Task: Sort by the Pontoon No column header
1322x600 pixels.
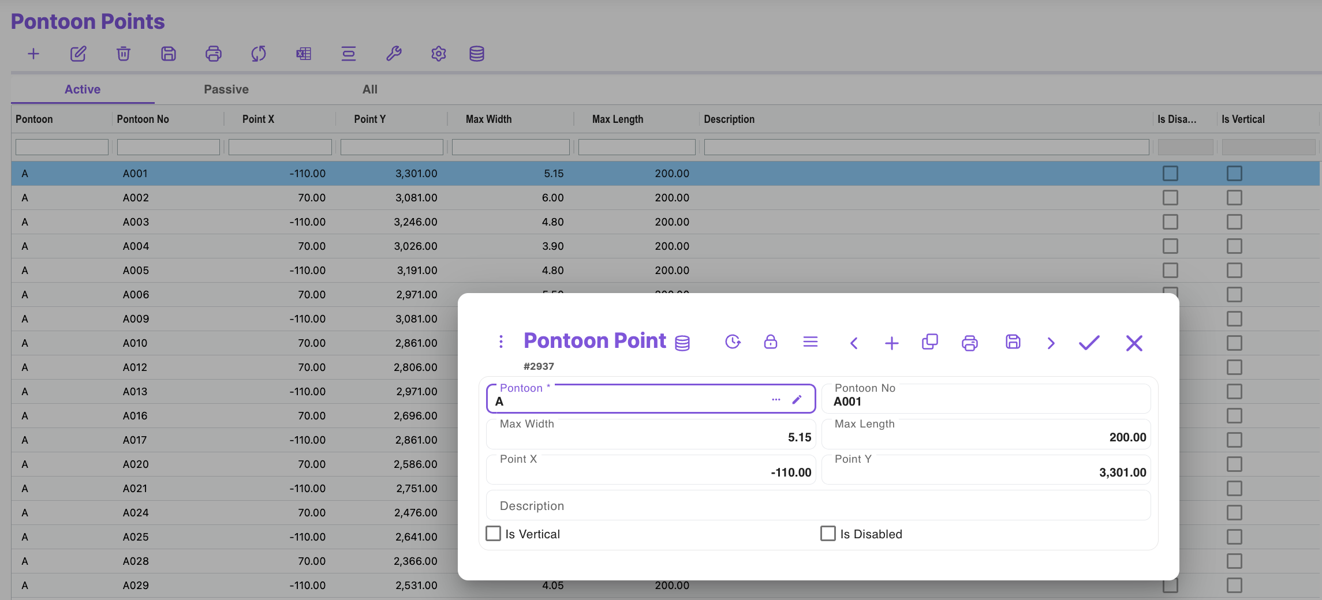Action: pyautogui.click(x=143, y=119)
